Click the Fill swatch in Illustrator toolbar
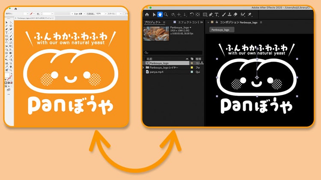 (x=7, y=75)
